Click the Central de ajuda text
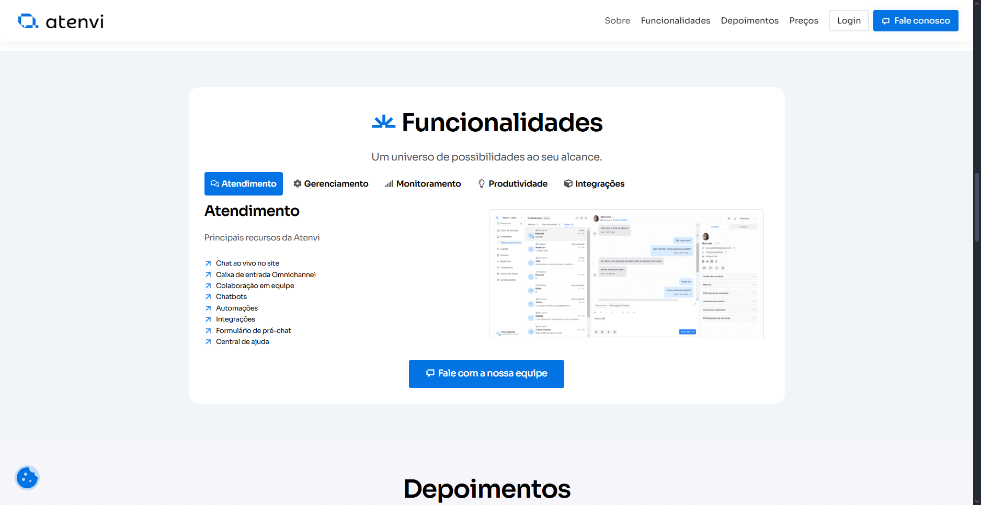Viewport: 981px width, 505px height. (243, 342)
